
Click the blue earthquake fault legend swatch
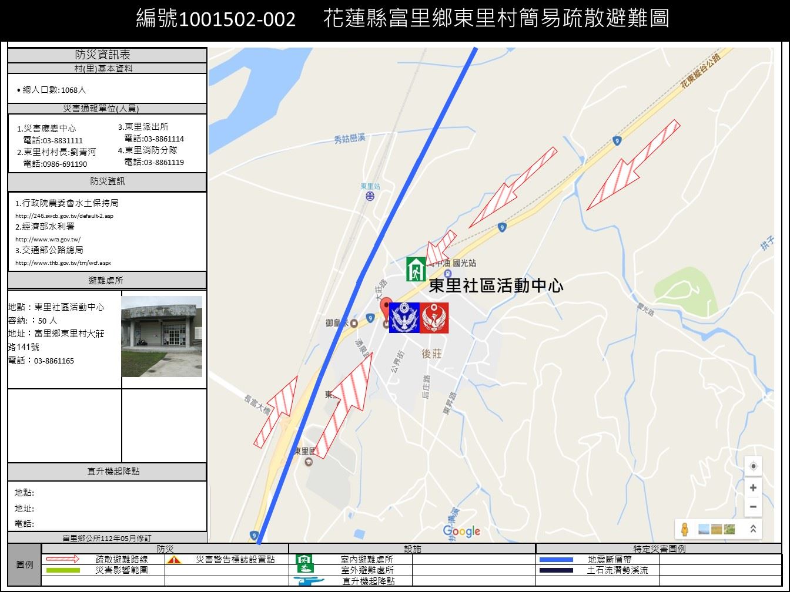[x=555, y=560]
